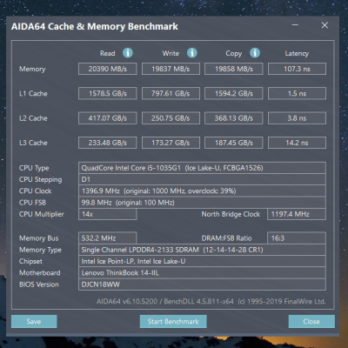Image resolution: width=348 pixels, height=348 pixels.
Task: Select the L1 Cache write value 797.61 GB/s
Action: pyautogui.click(x=171, y=94)
